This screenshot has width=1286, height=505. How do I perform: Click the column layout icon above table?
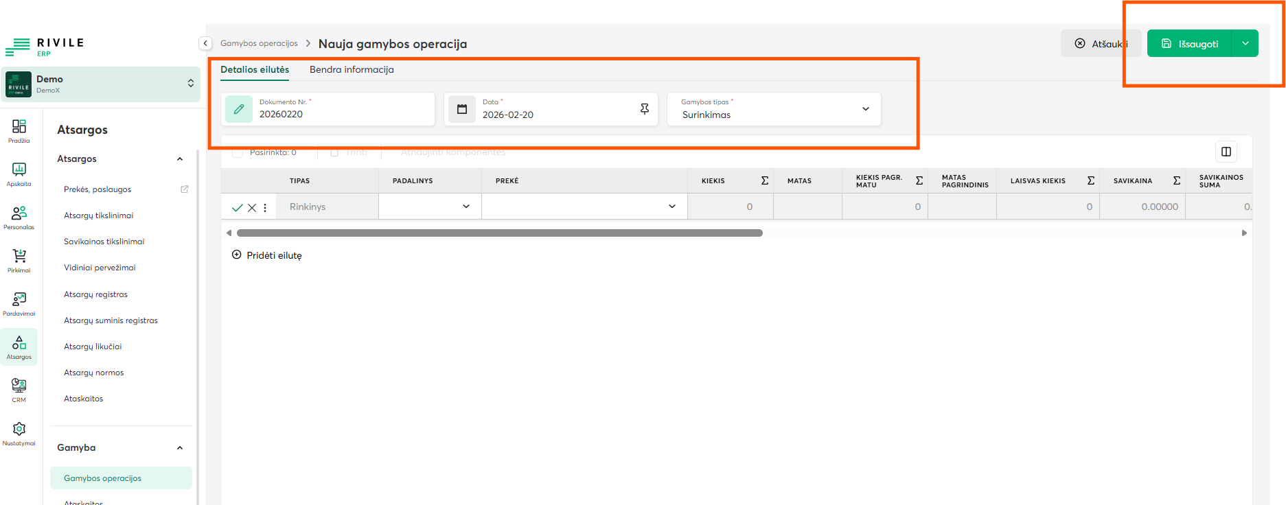1226,152
